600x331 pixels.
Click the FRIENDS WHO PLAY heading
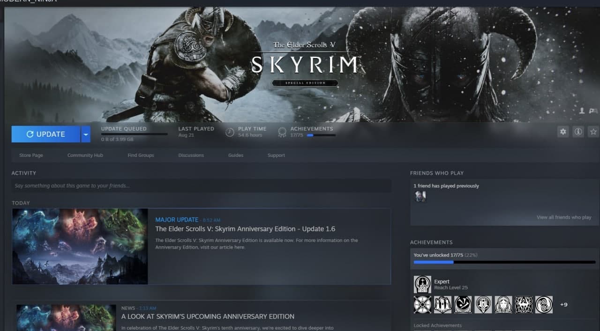click(x=437, y=173)
